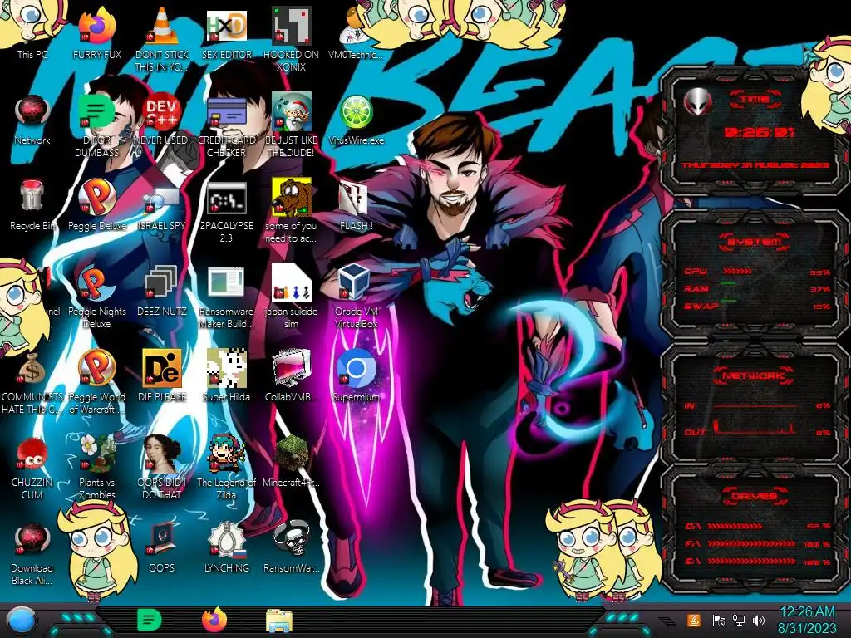The width and height of the screenshot is (851, 638).
Task: Open Firefox from the taskbar
Action: point(214,620)
